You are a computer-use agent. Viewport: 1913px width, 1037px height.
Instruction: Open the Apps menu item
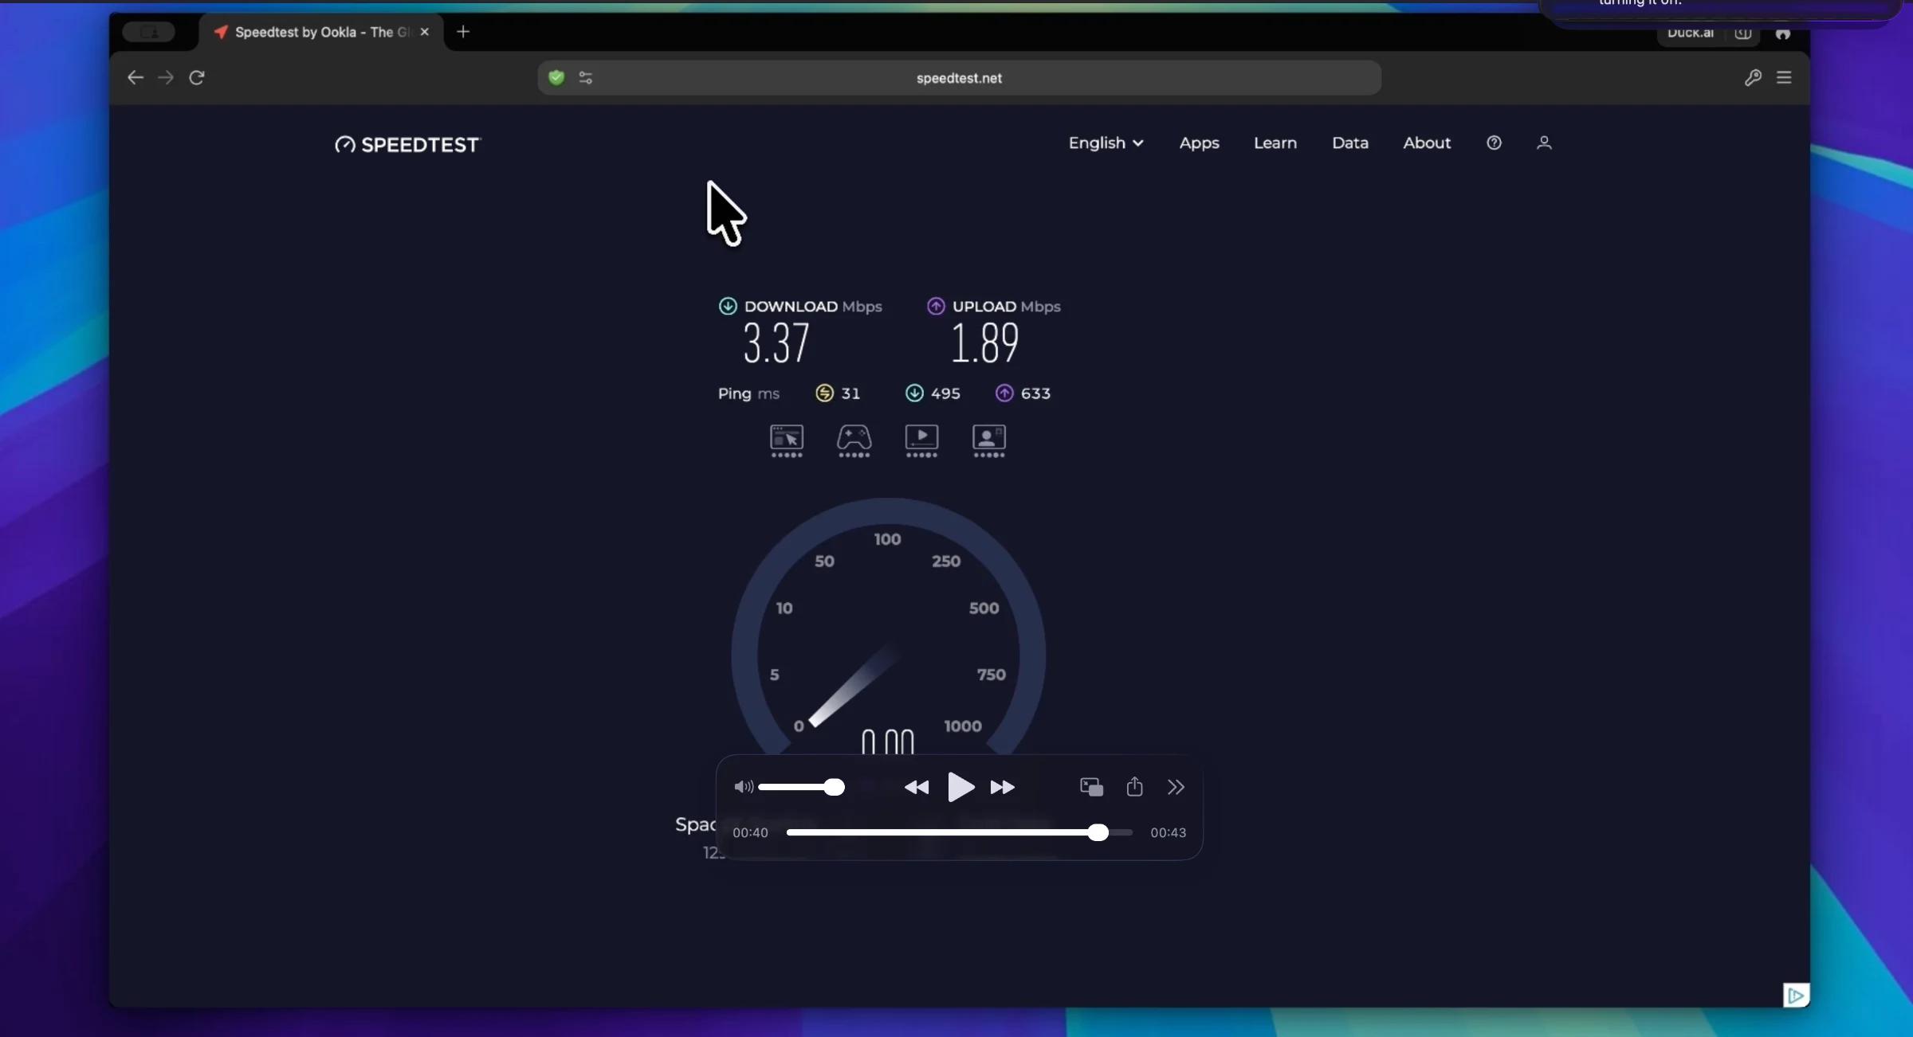coord(1199,143)
